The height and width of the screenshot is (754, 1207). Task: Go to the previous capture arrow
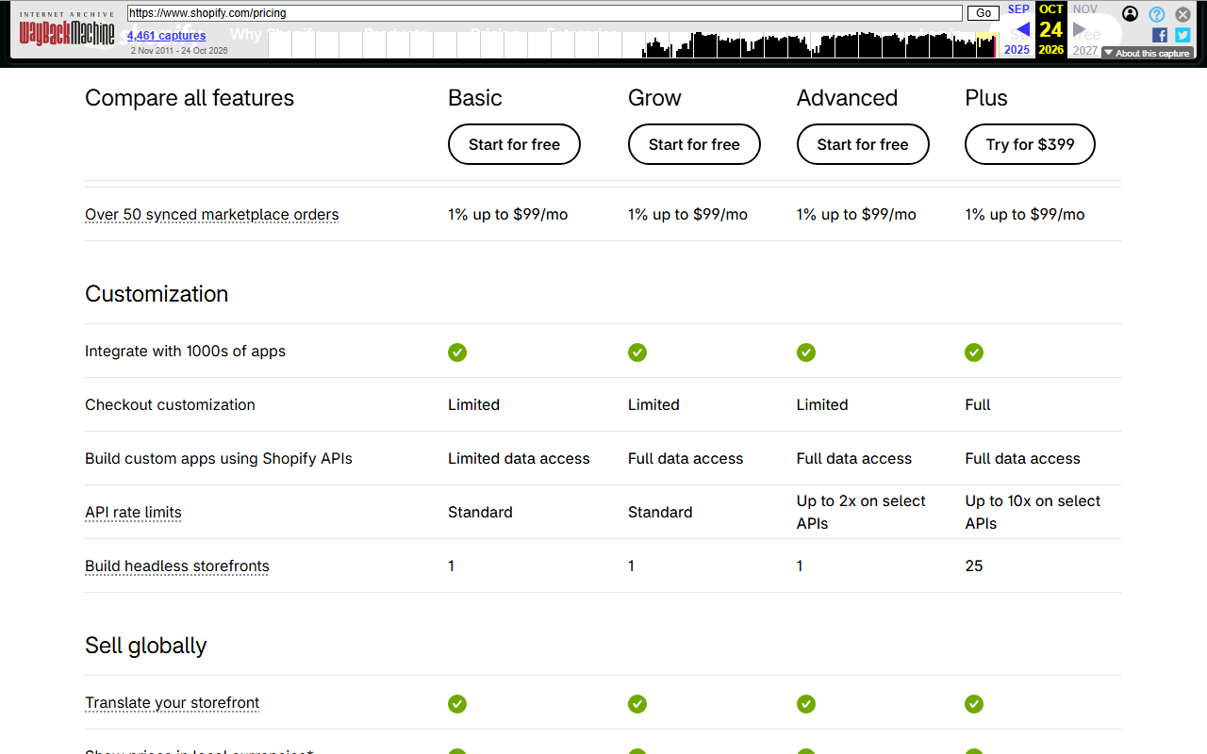[x=1022, y=29]
